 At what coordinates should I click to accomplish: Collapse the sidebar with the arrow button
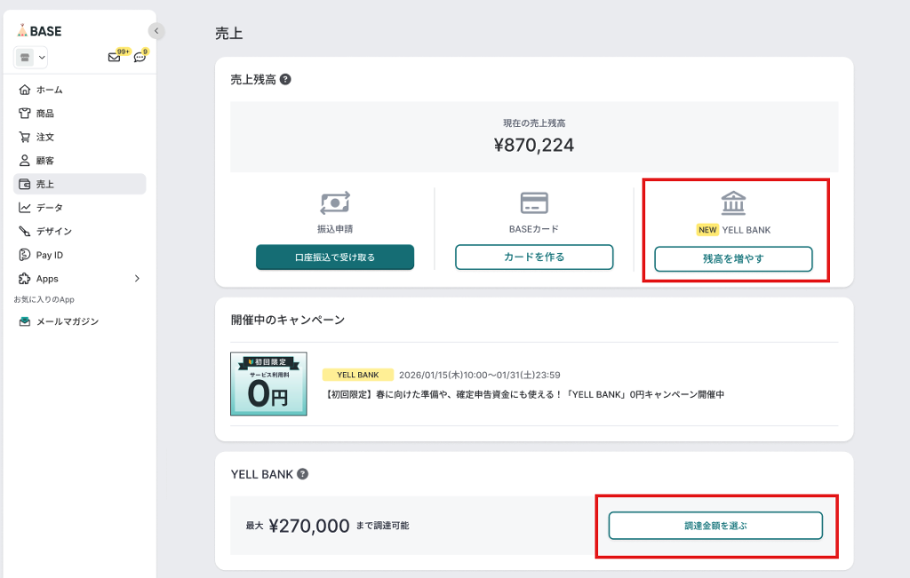(x=156, y=30)
